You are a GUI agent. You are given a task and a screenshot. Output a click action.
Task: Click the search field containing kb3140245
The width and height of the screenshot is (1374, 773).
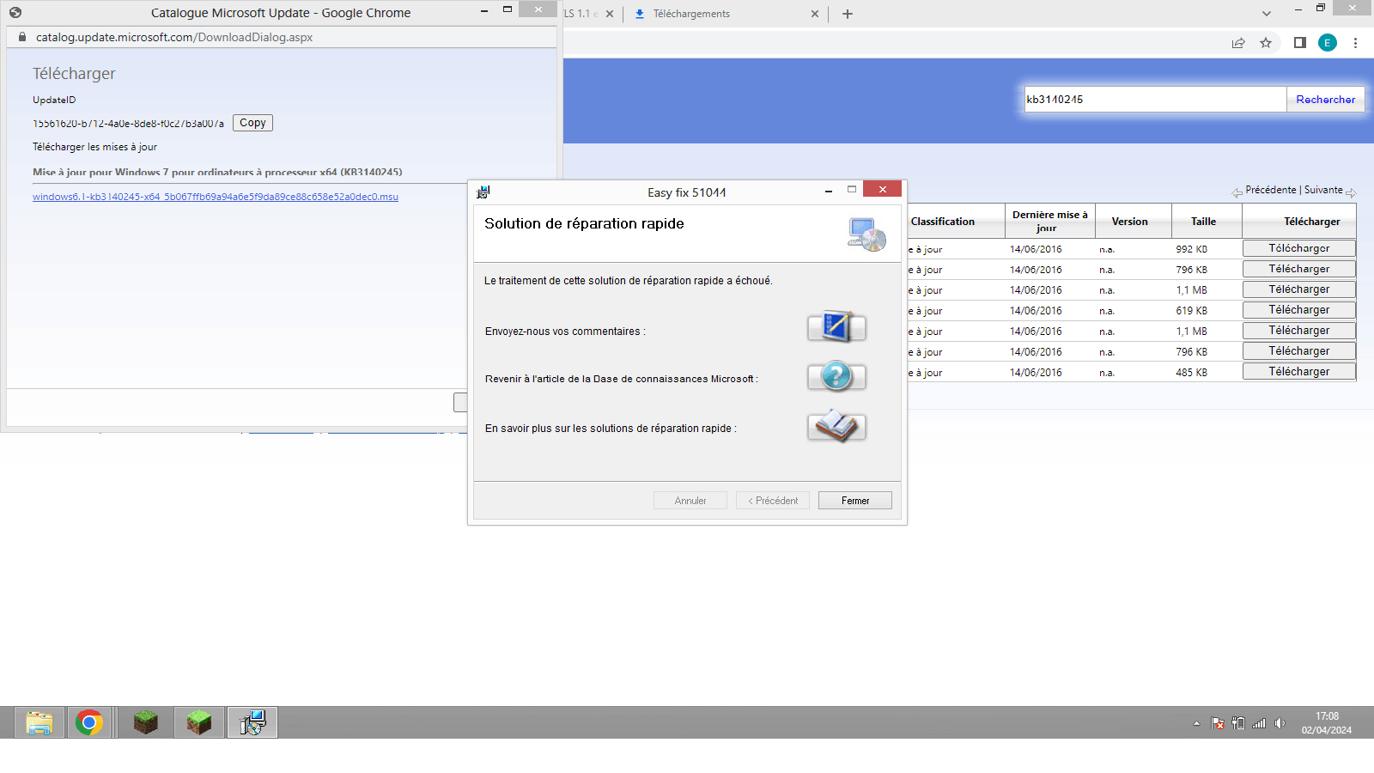[x=1155, y=100]
